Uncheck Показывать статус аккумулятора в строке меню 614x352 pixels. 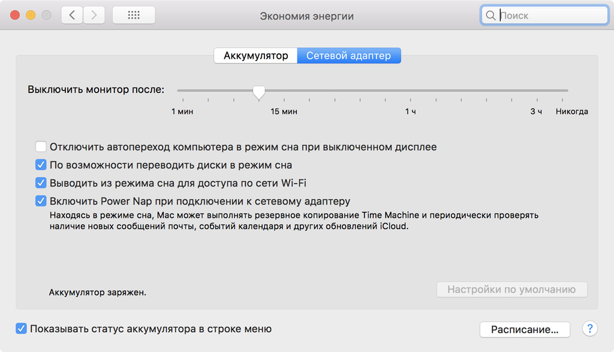pyautogui.click(x=22, y=329)
